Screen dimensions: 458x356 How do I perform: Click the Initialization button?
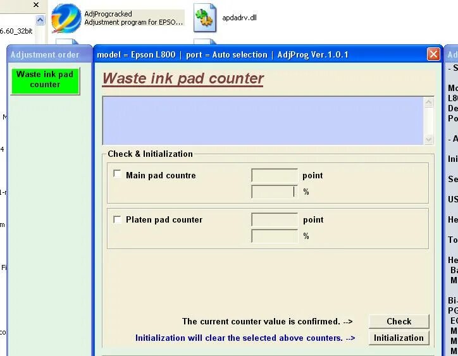399,338
